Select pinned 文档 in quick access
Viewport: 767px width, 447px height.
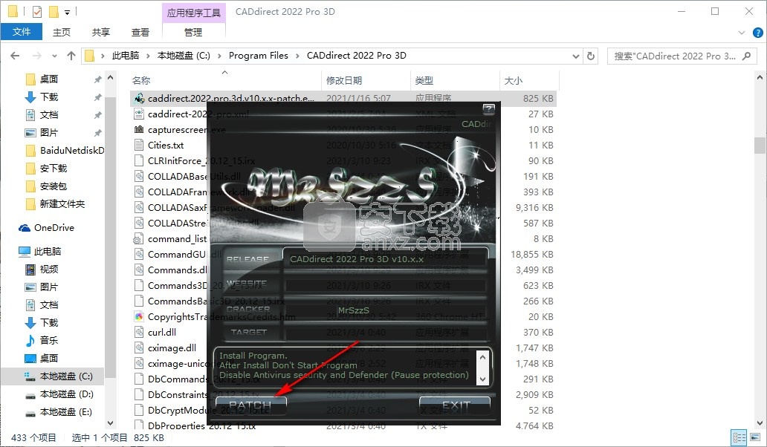coord(49,115)
